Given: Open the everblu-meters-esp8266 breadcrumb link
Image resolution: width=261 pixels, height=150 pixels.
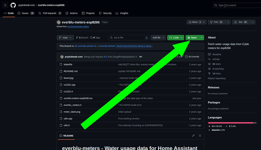Looking at the screenshot, I should click(x=51, y=5).
